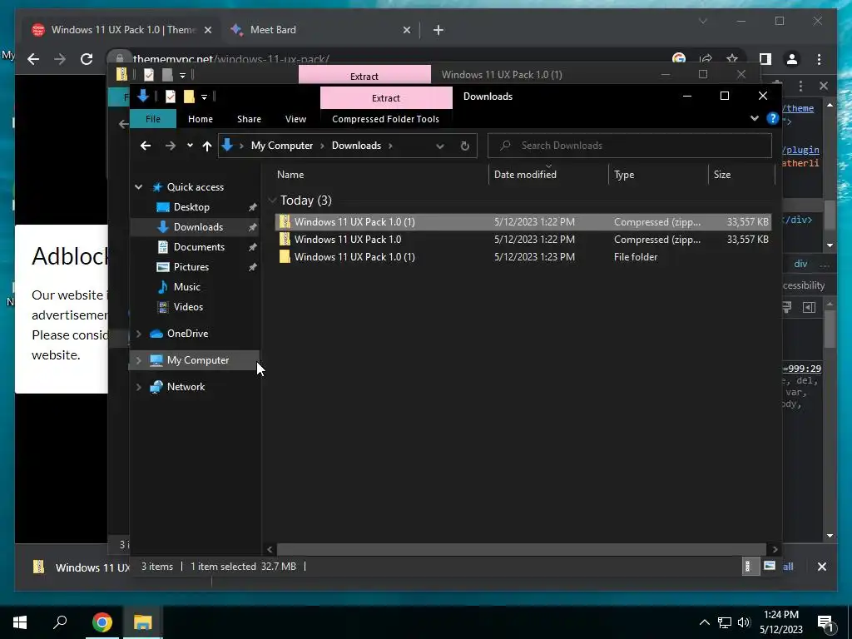
Task: Open Music folder in navigation pane
Action: (186, 287)
